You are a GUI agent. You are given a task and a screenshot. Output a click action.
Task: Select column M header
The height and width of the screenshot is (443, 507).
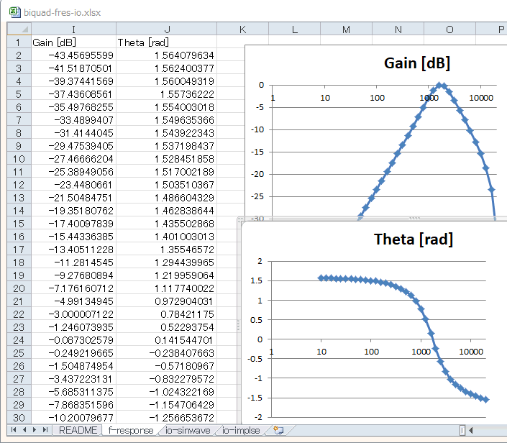coord(346,29)
